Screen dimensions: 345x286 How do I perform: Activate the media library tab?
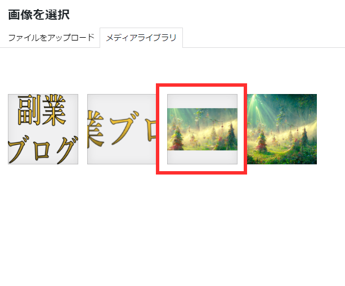(141, 38)
